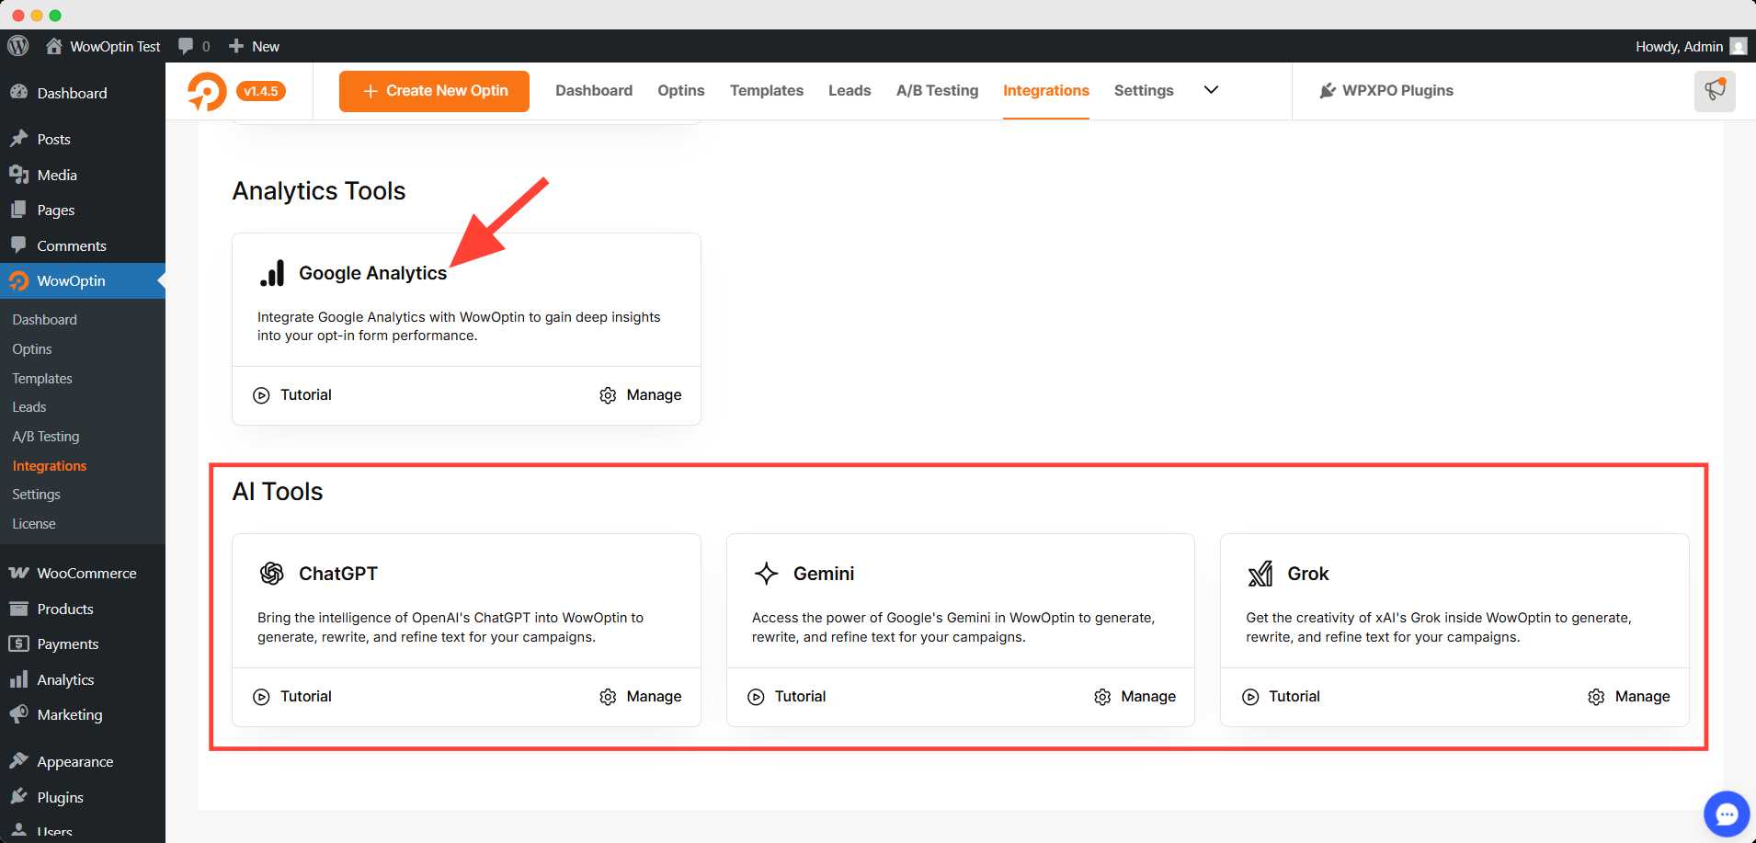This screenshot has width=1756, height=843.
Task: Open Products in the sidebar
Action: 83,609
